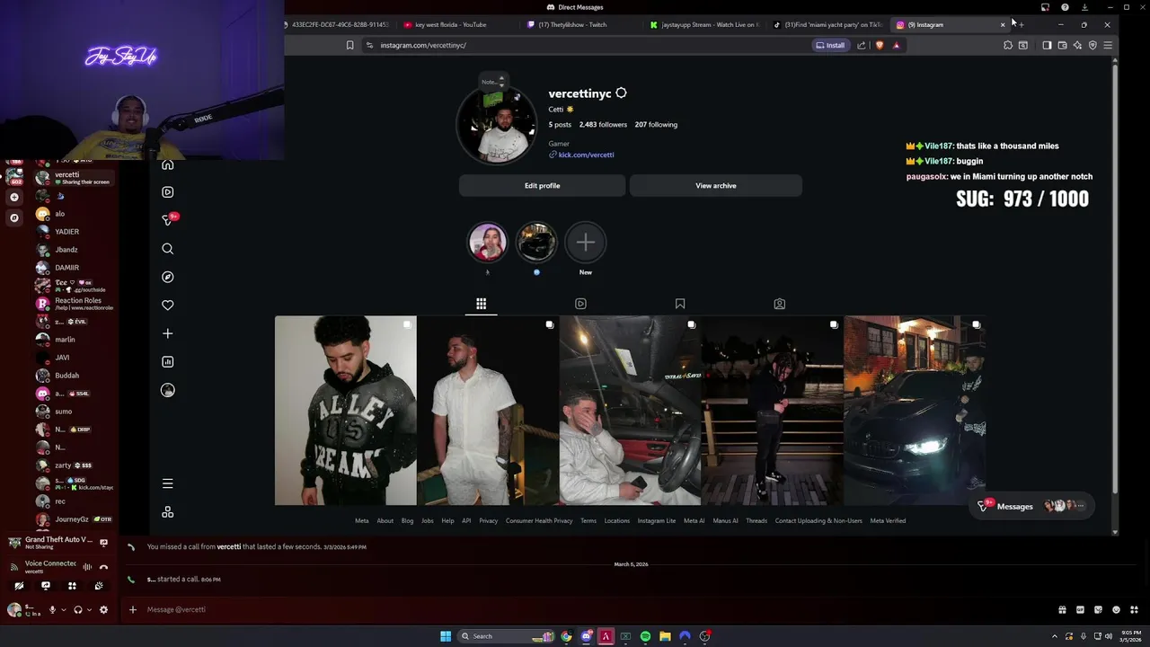Viewport: 1150px width, 647px height.
Task: Open the 207 following list
Action: 656,125
